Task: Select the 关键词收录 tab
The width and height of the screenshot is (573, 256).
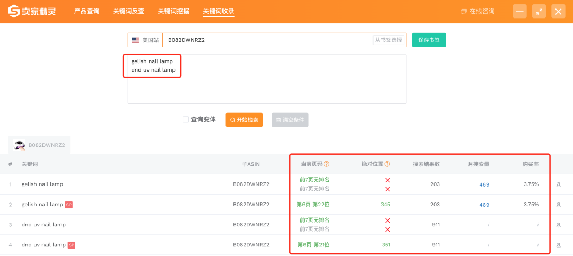Action: click(x=219, y=11)
